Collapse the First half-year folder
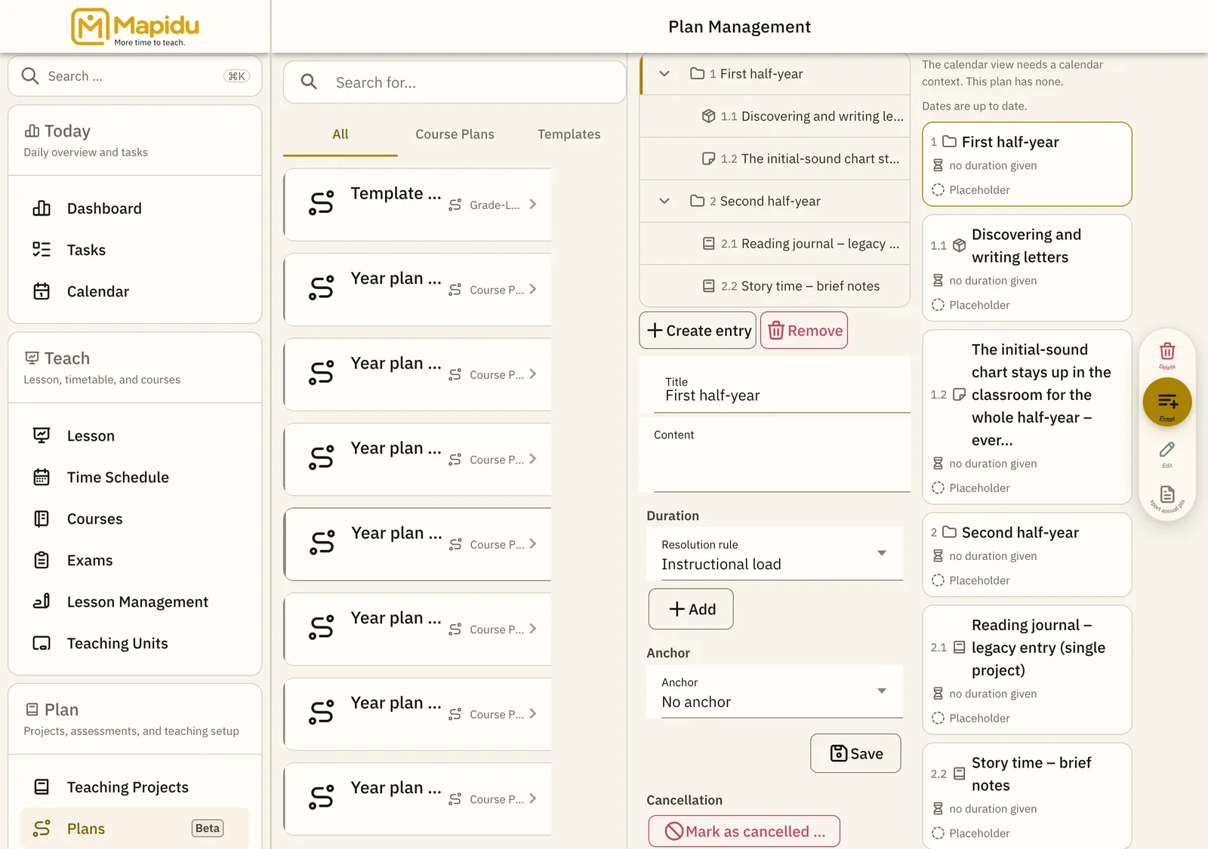The height and width of the screenshot is (849, 1208). tap(664, 74)
